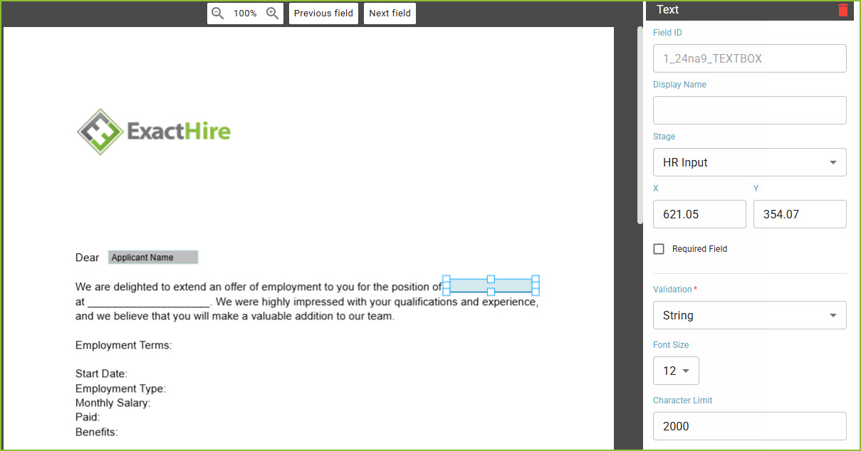Delete field using the red trash icon
This screenshot has height=451, width=861.
tap(843, 10)
